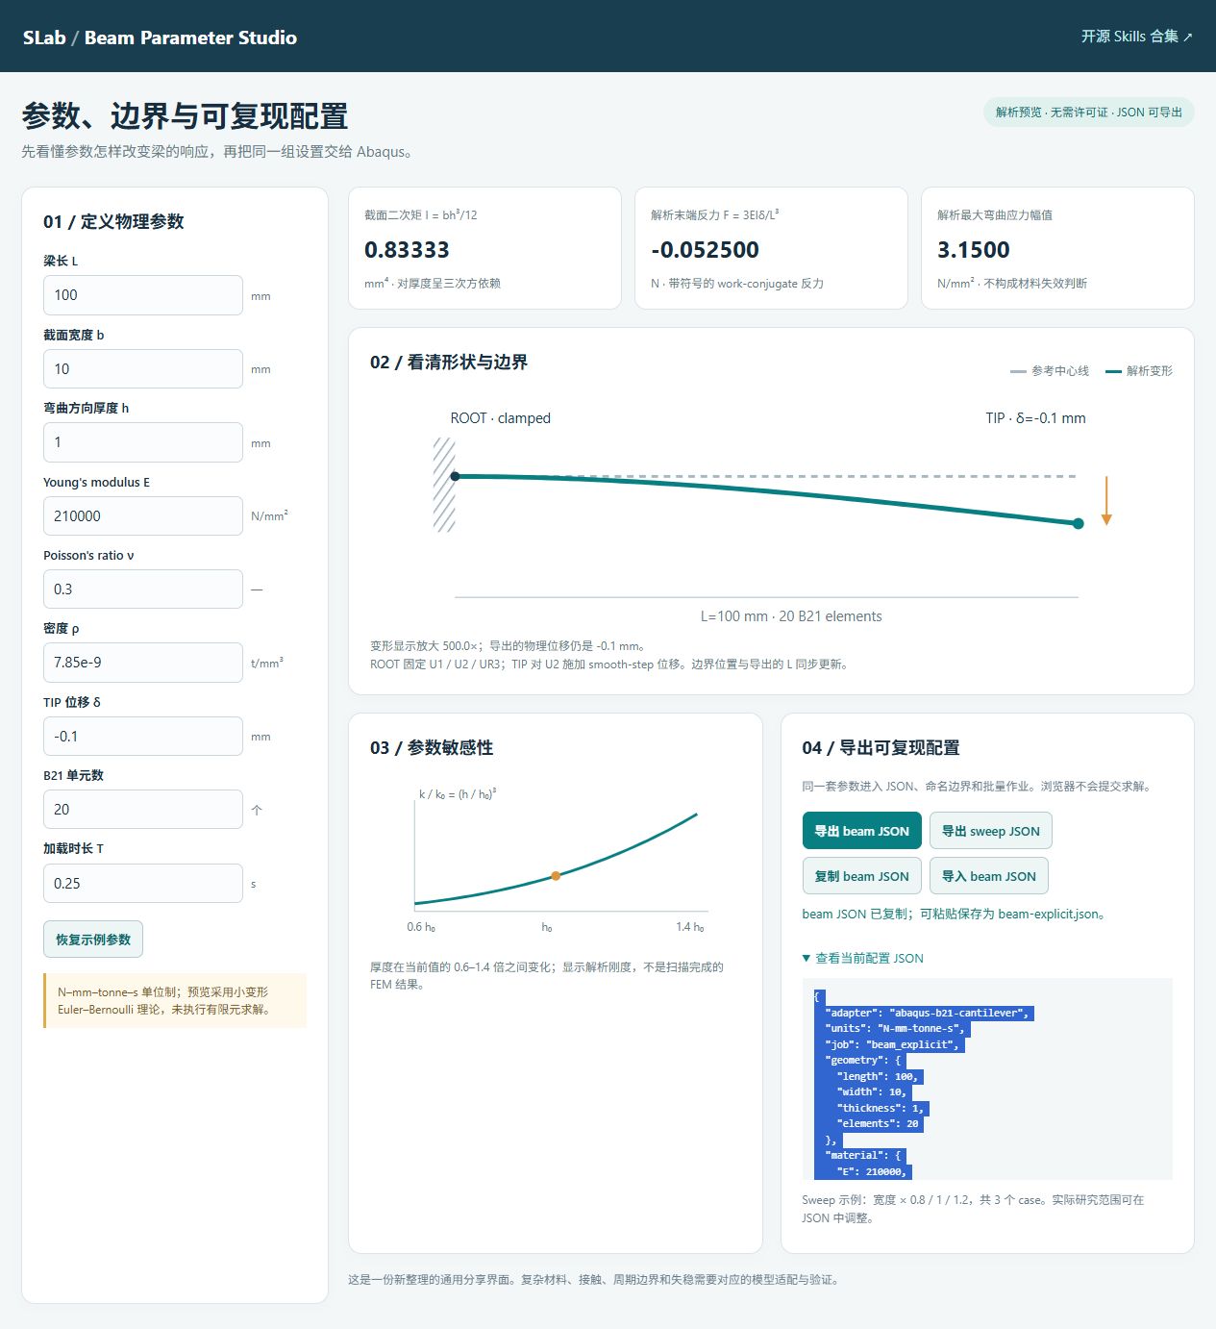The image size is (1216, 1329).
Task: Click the TIP 位移 δ input field
Action: pyautogui.click(x=143, y=736)
